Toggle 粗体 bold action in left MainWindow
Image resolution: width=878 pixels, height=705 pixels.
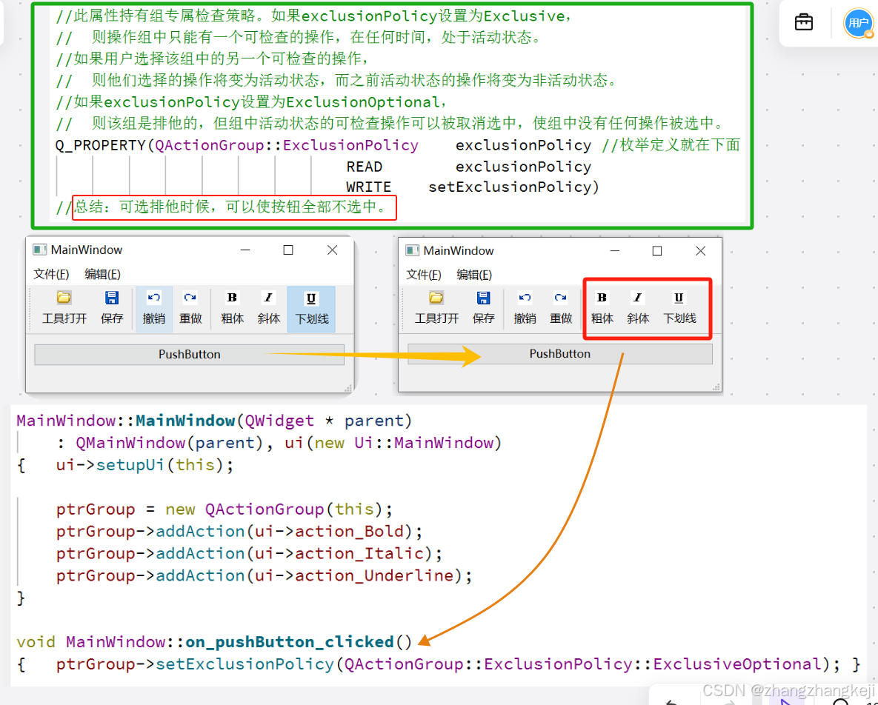click(x=233, y=308)
